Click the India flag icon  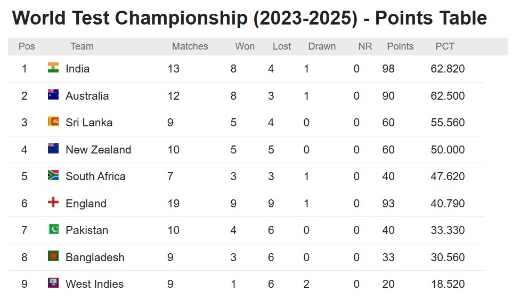pos(53,68)
